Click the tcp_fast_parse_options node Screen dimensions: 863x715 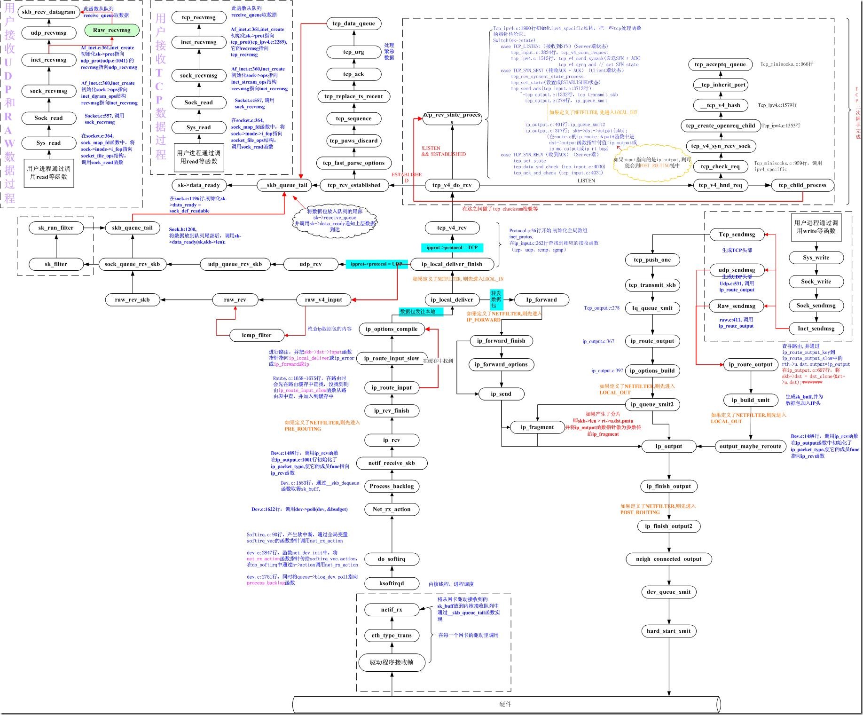(x=353, y=163)
